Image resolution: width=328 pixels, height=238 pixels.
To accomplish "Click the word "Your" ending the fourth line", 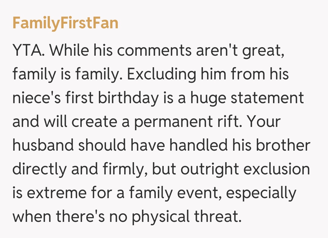I will (x=263, y=121).
